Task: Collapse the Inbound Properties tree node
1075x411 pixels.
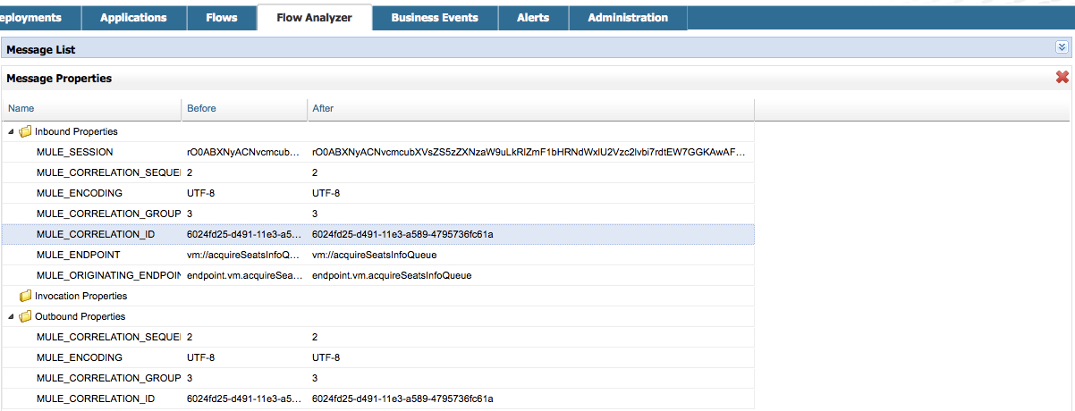Action: (11, 131)
